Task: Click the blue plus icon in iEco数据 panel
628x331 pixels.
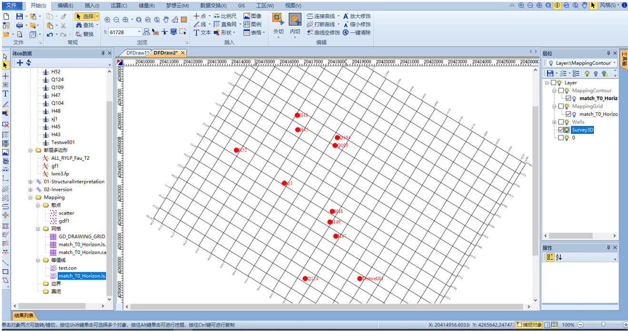Action: pyautogui.click(x=20, y=63)
